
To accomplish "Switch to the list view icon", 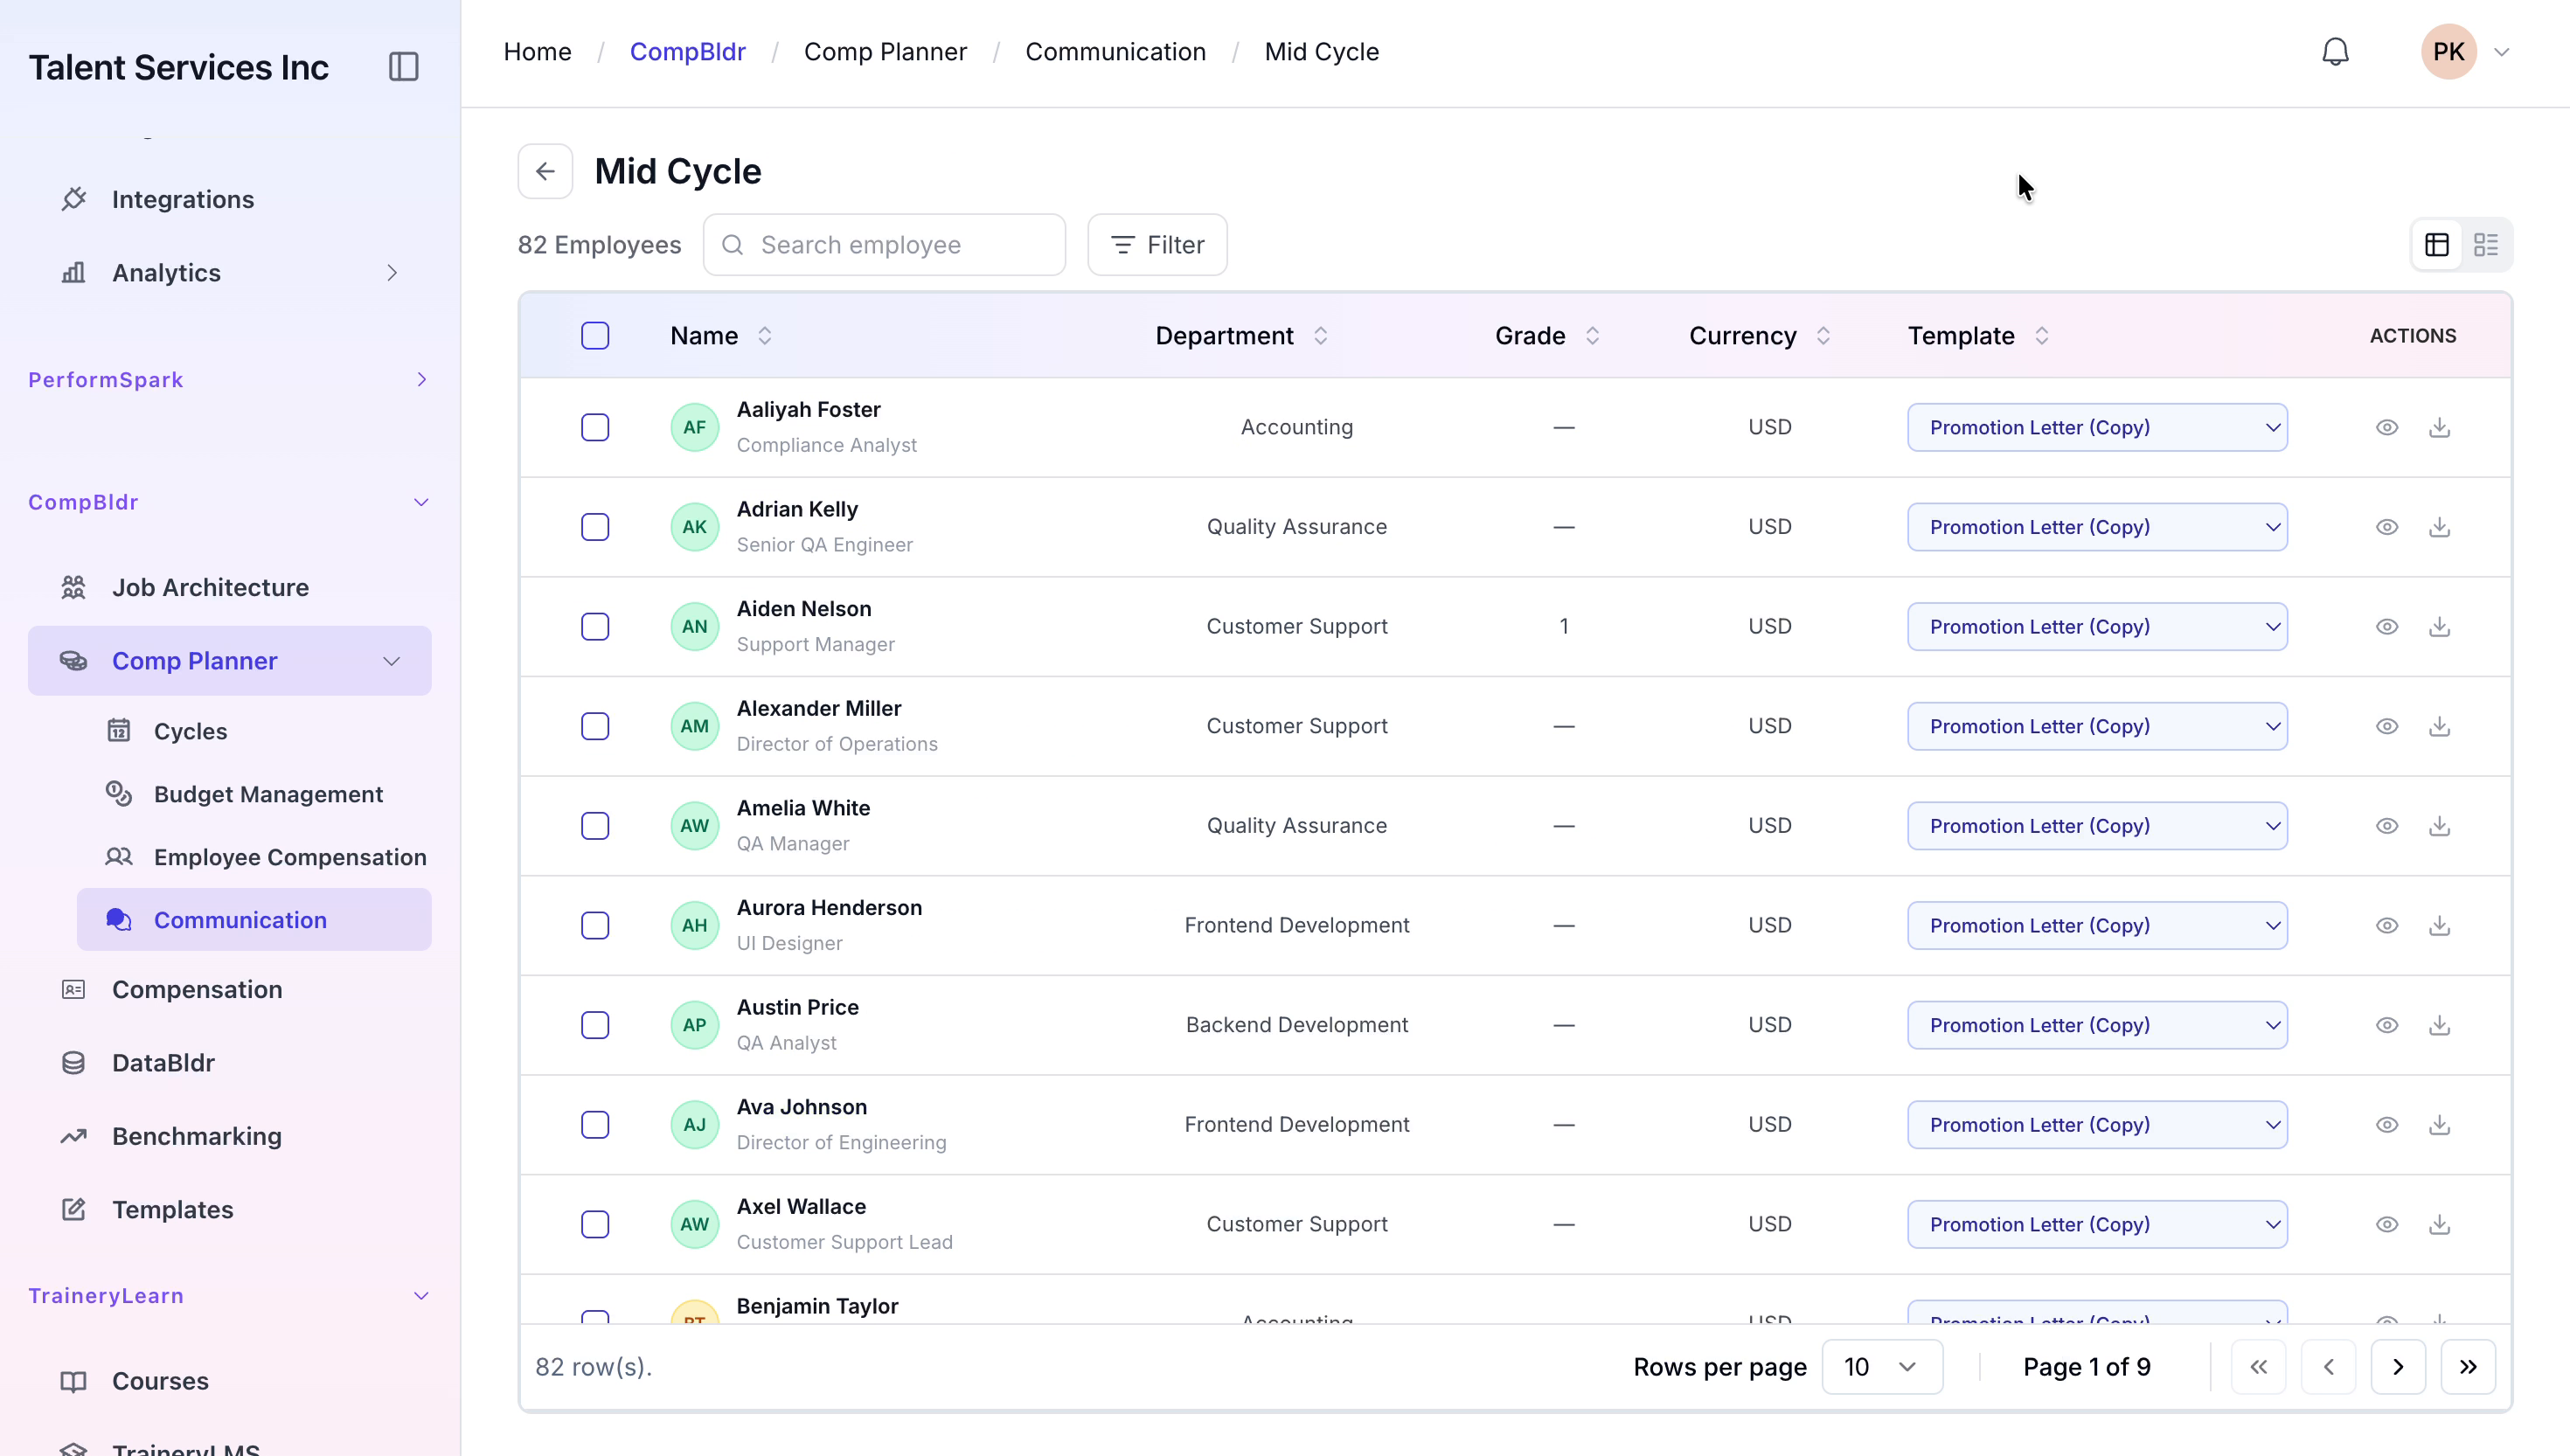I will point(2485,245).
